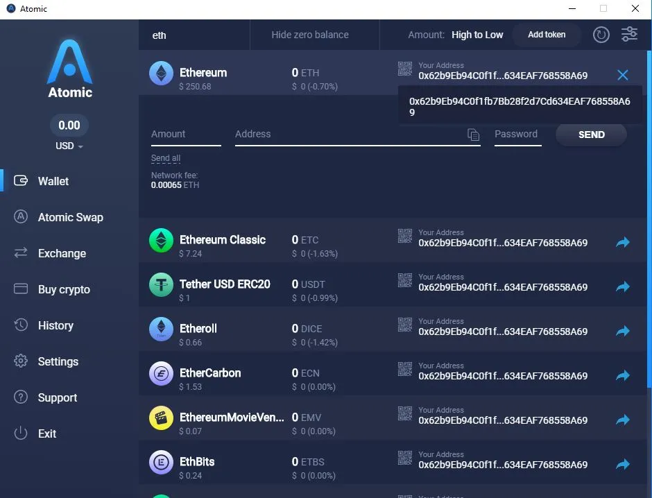Click the Ethereum coin logo
652x498 pixels.
coord(162,73)
